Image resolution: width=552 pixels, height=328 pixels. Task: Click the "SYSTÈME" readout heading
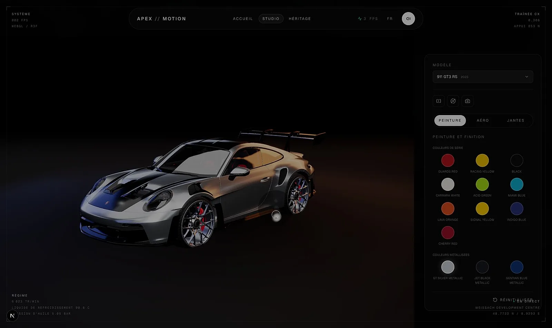pyautogui.click(x=21, y=14)
